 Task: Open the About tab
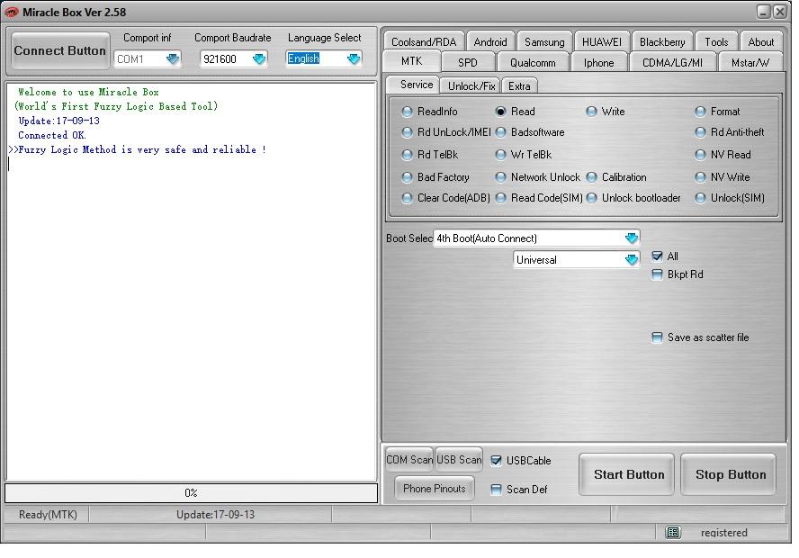click(761, 42)
